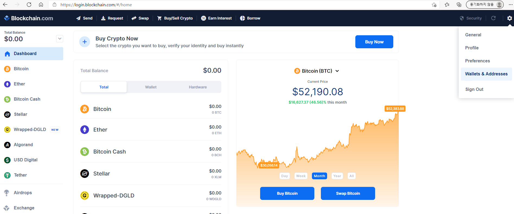The height and width of the screenshot is (214, 514).
Task: Click the Borrow pie icon
Action: coord(242,18)
